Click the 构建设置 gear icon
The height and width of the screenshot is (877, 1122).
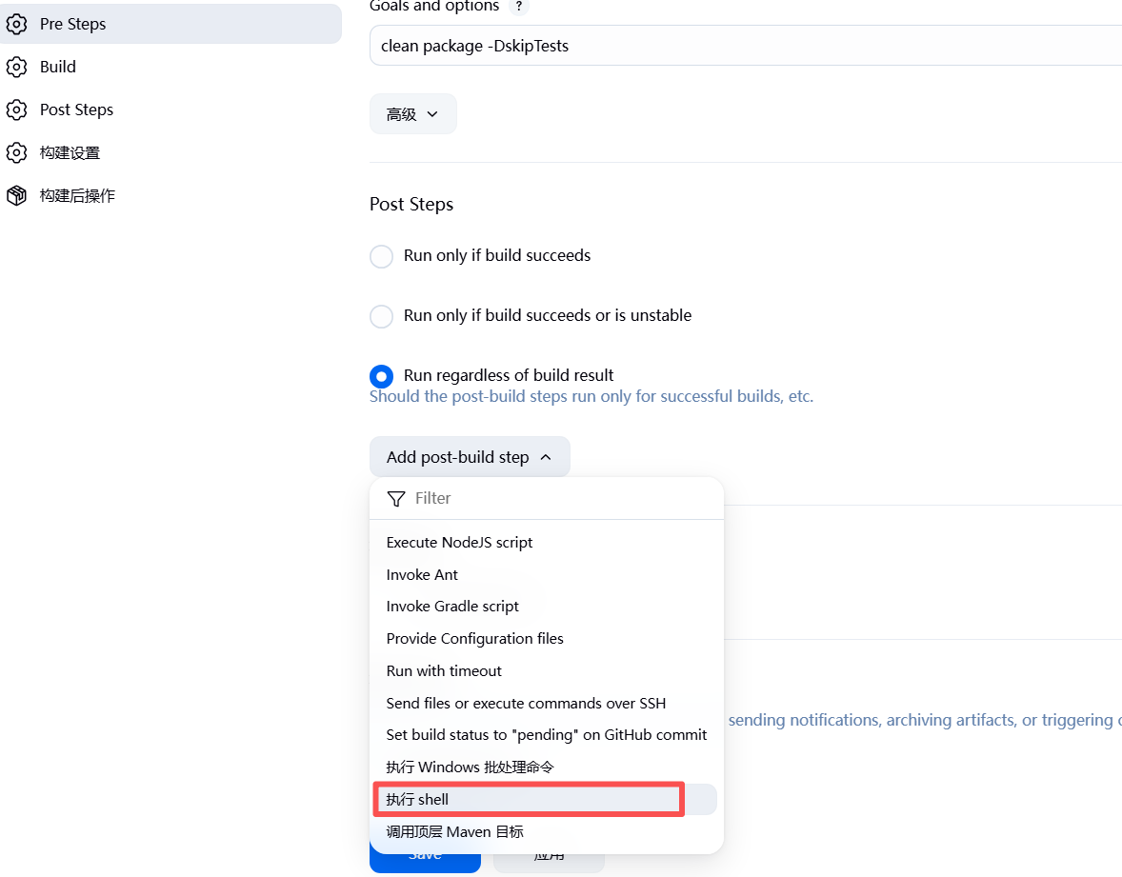16,152
